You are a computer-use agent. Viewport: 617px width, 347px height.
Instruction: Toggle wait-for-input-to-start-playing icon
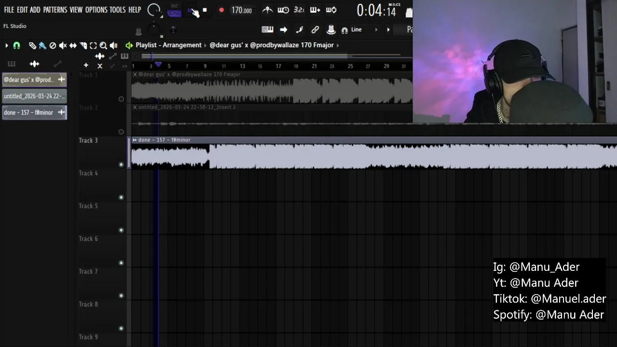(283, 10)
